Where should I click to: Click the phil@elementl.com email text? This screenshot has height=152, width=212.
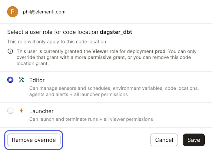(44, 12)
